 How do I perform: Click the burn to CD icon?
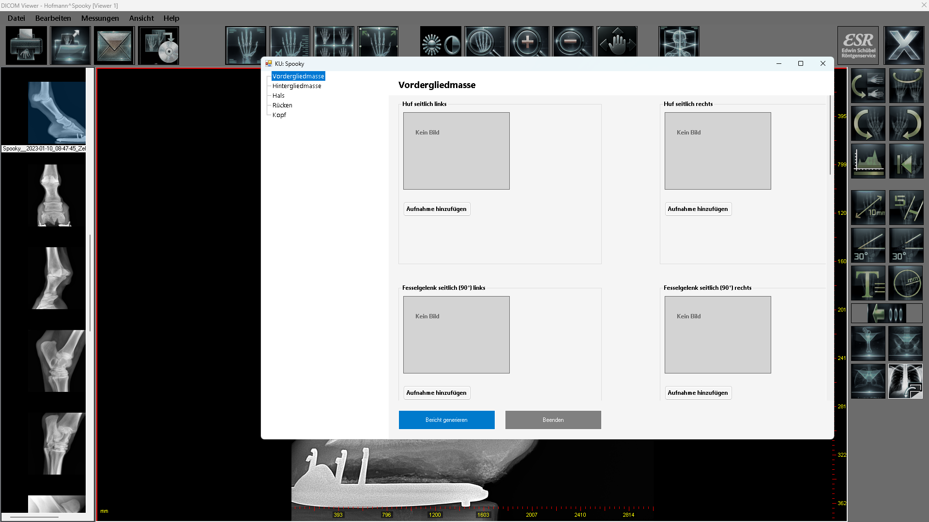point(159,45)
